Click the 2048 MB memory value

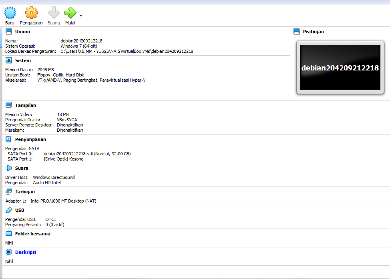point(46,70)
